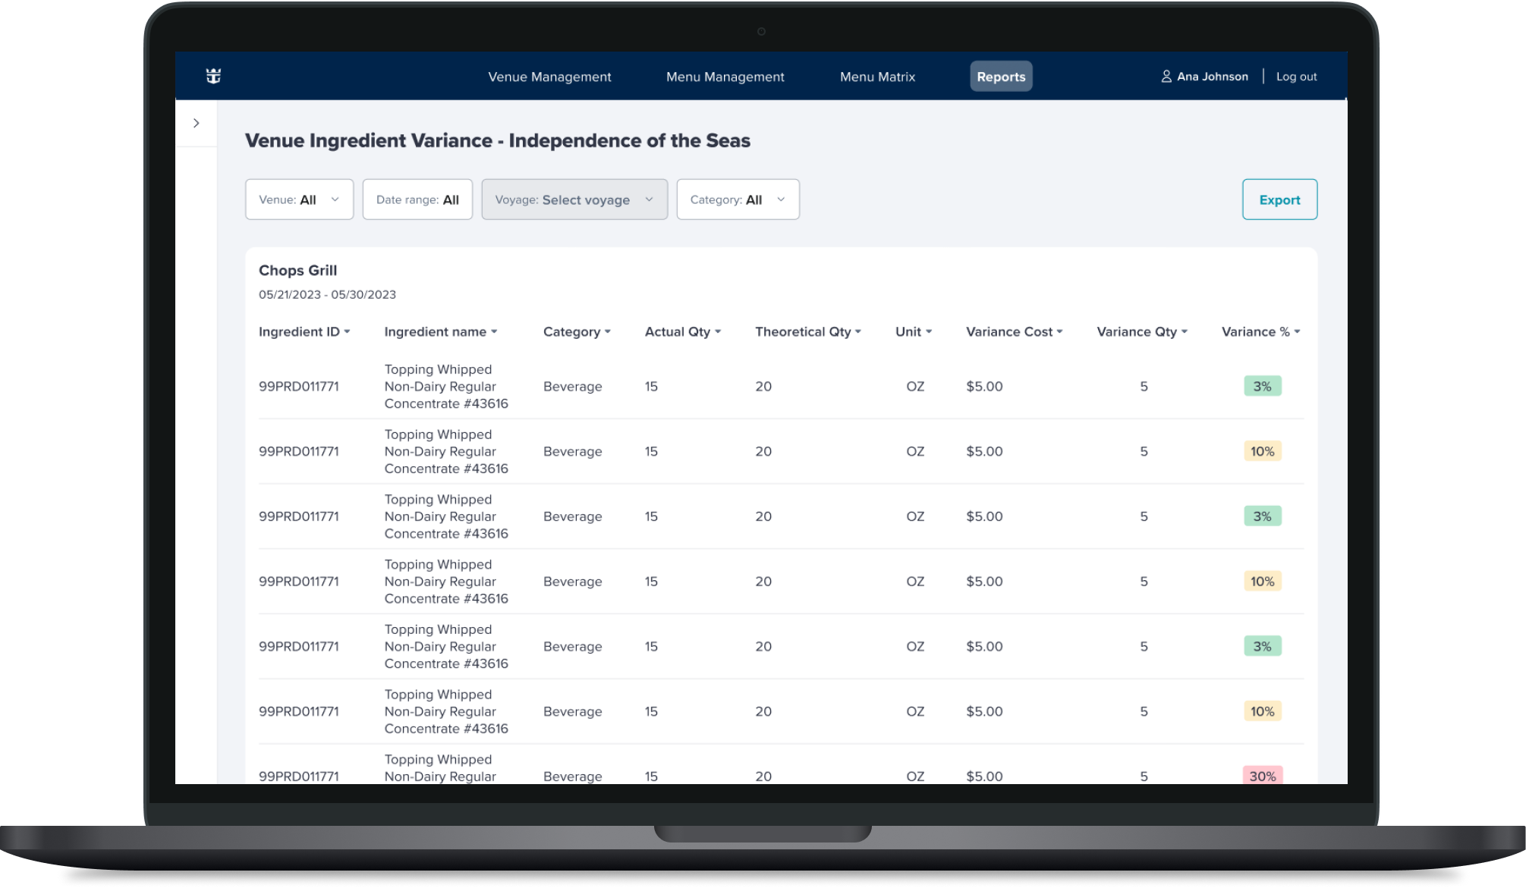This screenshot has width=1526, height=888.
Task: Sort by Ingredient name arrow
Action: point(494,332)
